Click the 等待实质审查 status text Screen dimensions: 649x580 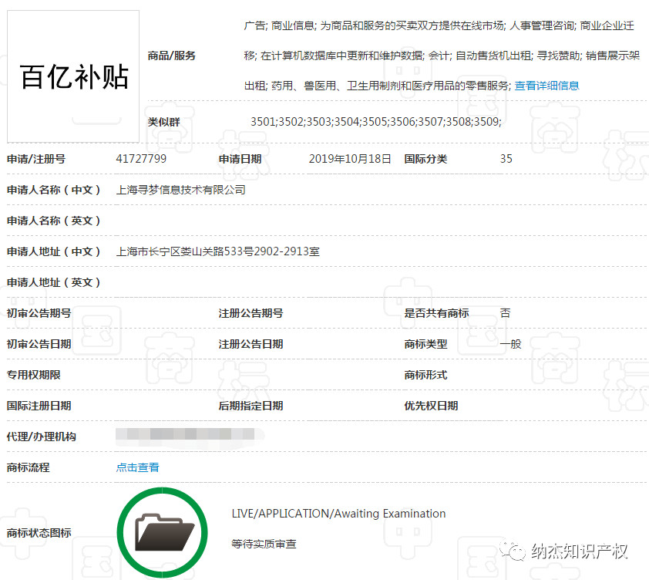(x=264, y=544)
